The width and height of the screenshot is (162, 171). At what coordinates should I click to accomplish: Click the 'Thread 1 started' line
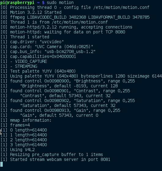(30, 37)
